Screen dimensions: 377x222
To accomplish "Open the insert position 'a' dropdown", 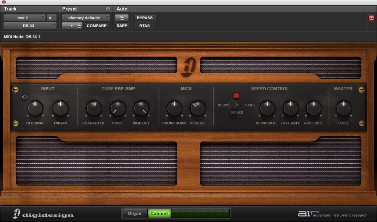I will pos(51,18).
